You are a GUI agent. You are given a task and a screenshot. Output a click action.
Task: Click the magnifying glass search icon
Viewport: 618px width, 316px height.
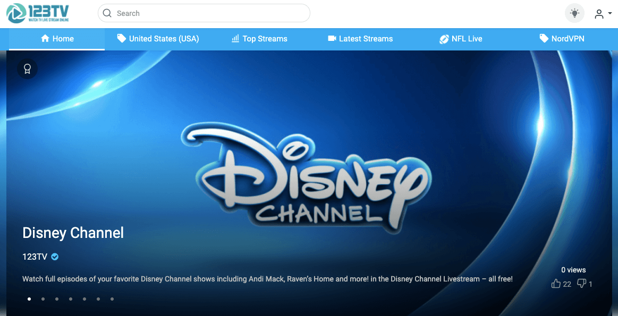coord(107,13)
